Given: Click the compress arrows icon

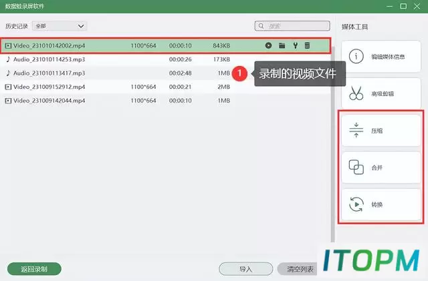Looking at the screenshot, I should (356, 130).
